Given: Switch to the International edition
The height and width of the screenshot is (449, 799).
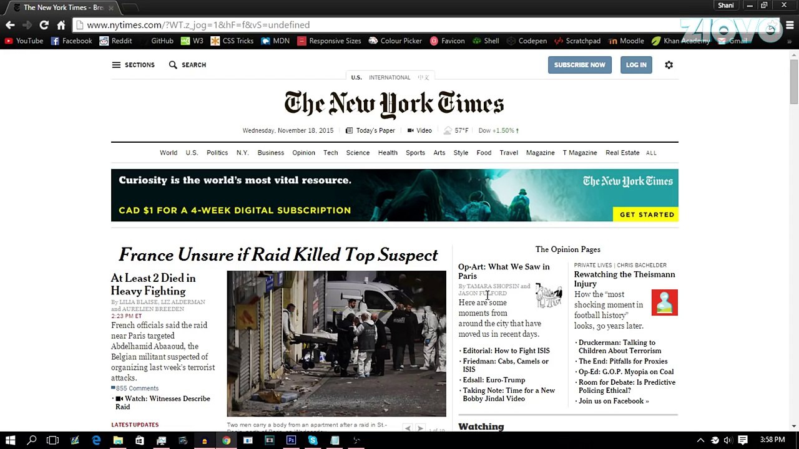Looking at the screenshot, I should [390, 77].
